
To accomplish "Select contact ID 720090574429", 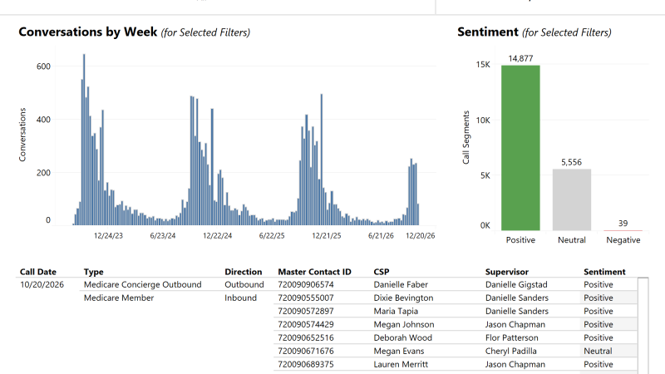I will [306, 324].
